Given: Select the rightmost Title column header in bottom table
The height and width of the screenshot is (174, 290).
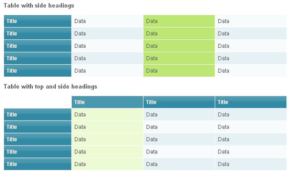Looking at the screenshot, I should (x=251, y=102).
